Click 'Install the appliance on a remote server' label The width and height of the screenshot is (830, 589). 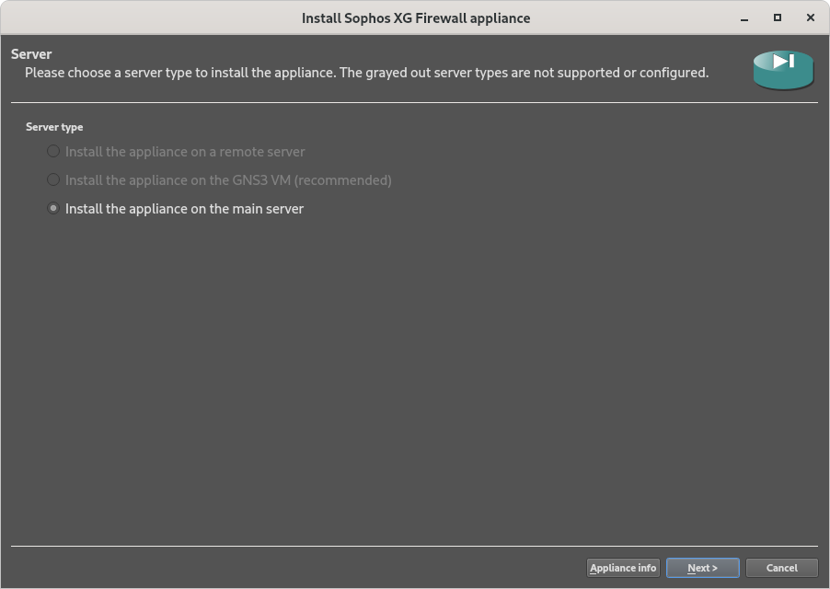(185, 152)
